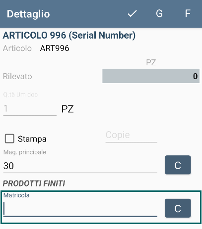This screenshot has width=202, height=229.
Task: Click the Rilevato label
Action: click(17, 76)
